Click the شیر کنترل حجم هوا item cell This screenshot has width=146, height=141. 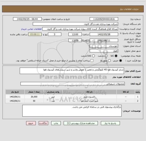(89, 101)
